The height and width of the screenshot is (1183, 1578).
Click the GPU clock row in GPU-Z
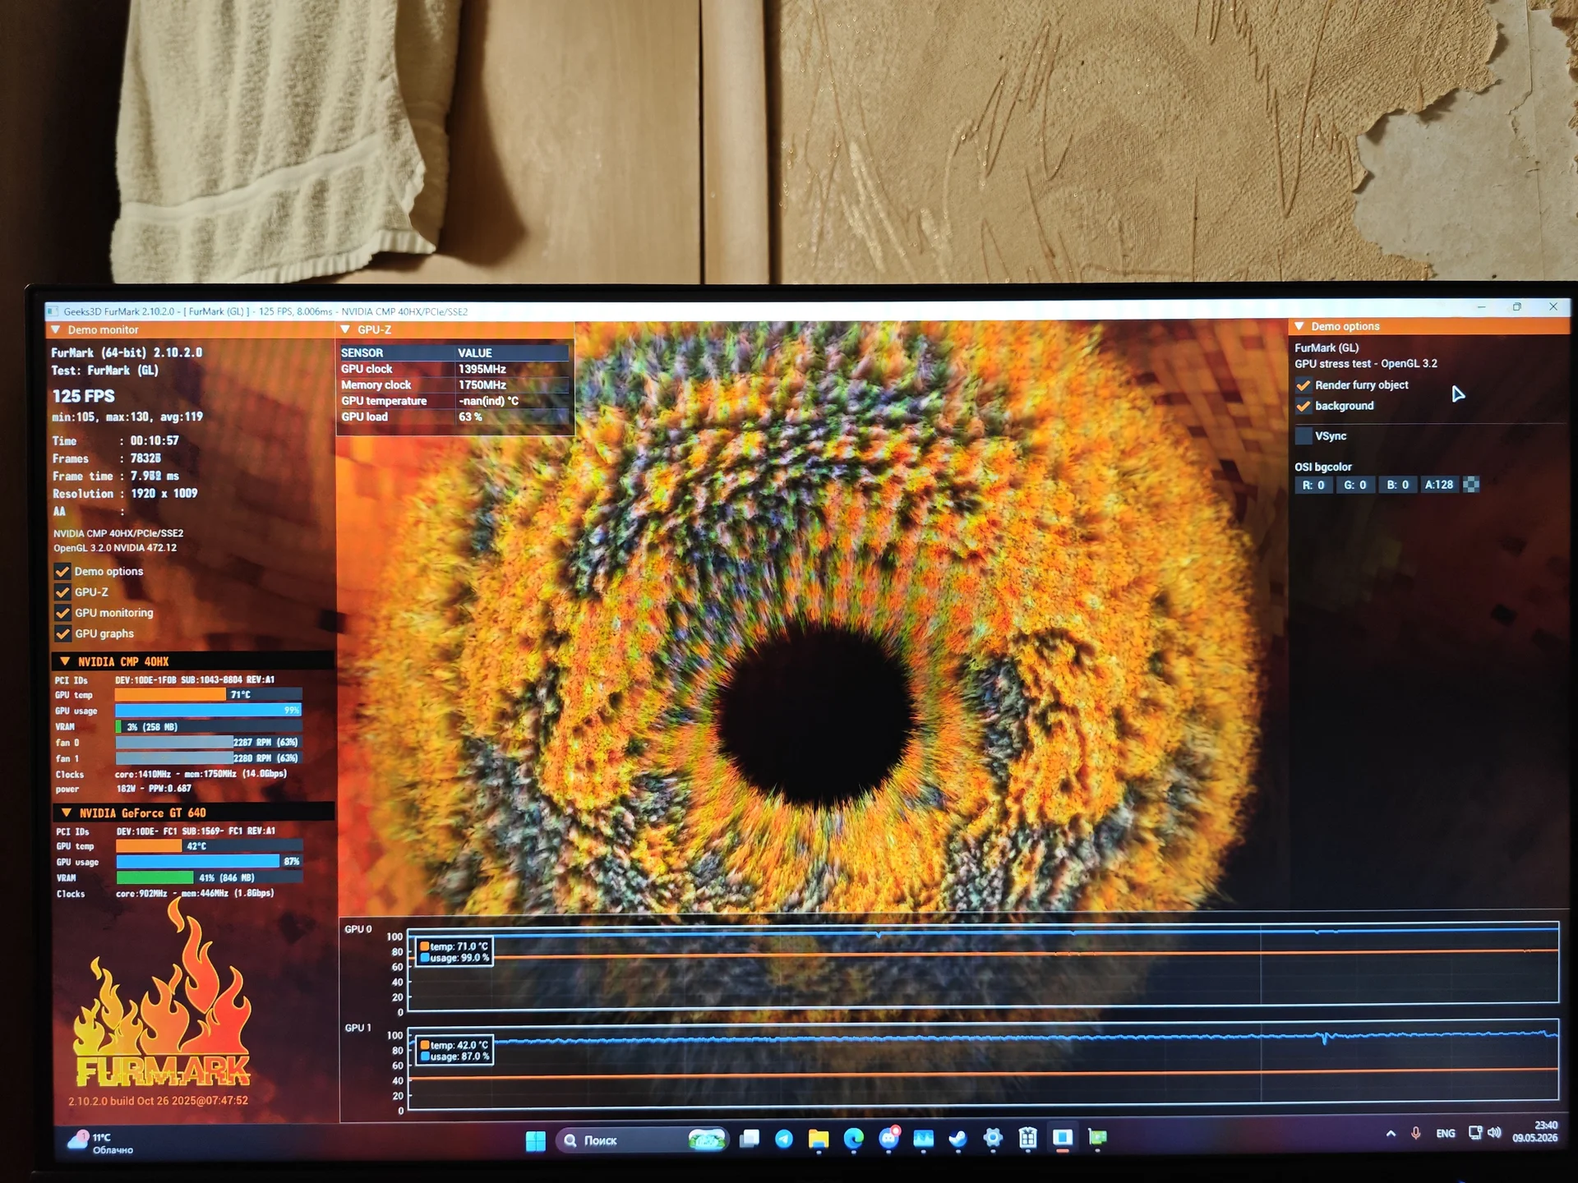pos(454,369)
